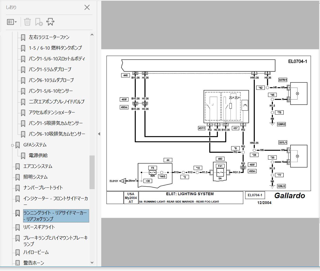Click the bookmark icon beside バンク1-5/6-10スロットルボディ
This screenshot has height=271, width=320.
point(23,59)
